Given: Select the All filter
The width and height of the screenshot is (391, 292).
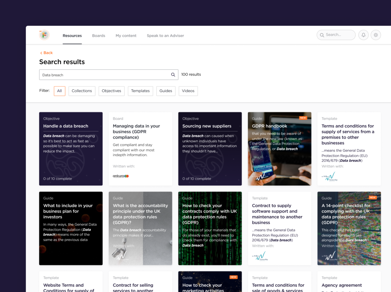Looking at the screenshot, I should pyautogui.click(x=59, y=91).
